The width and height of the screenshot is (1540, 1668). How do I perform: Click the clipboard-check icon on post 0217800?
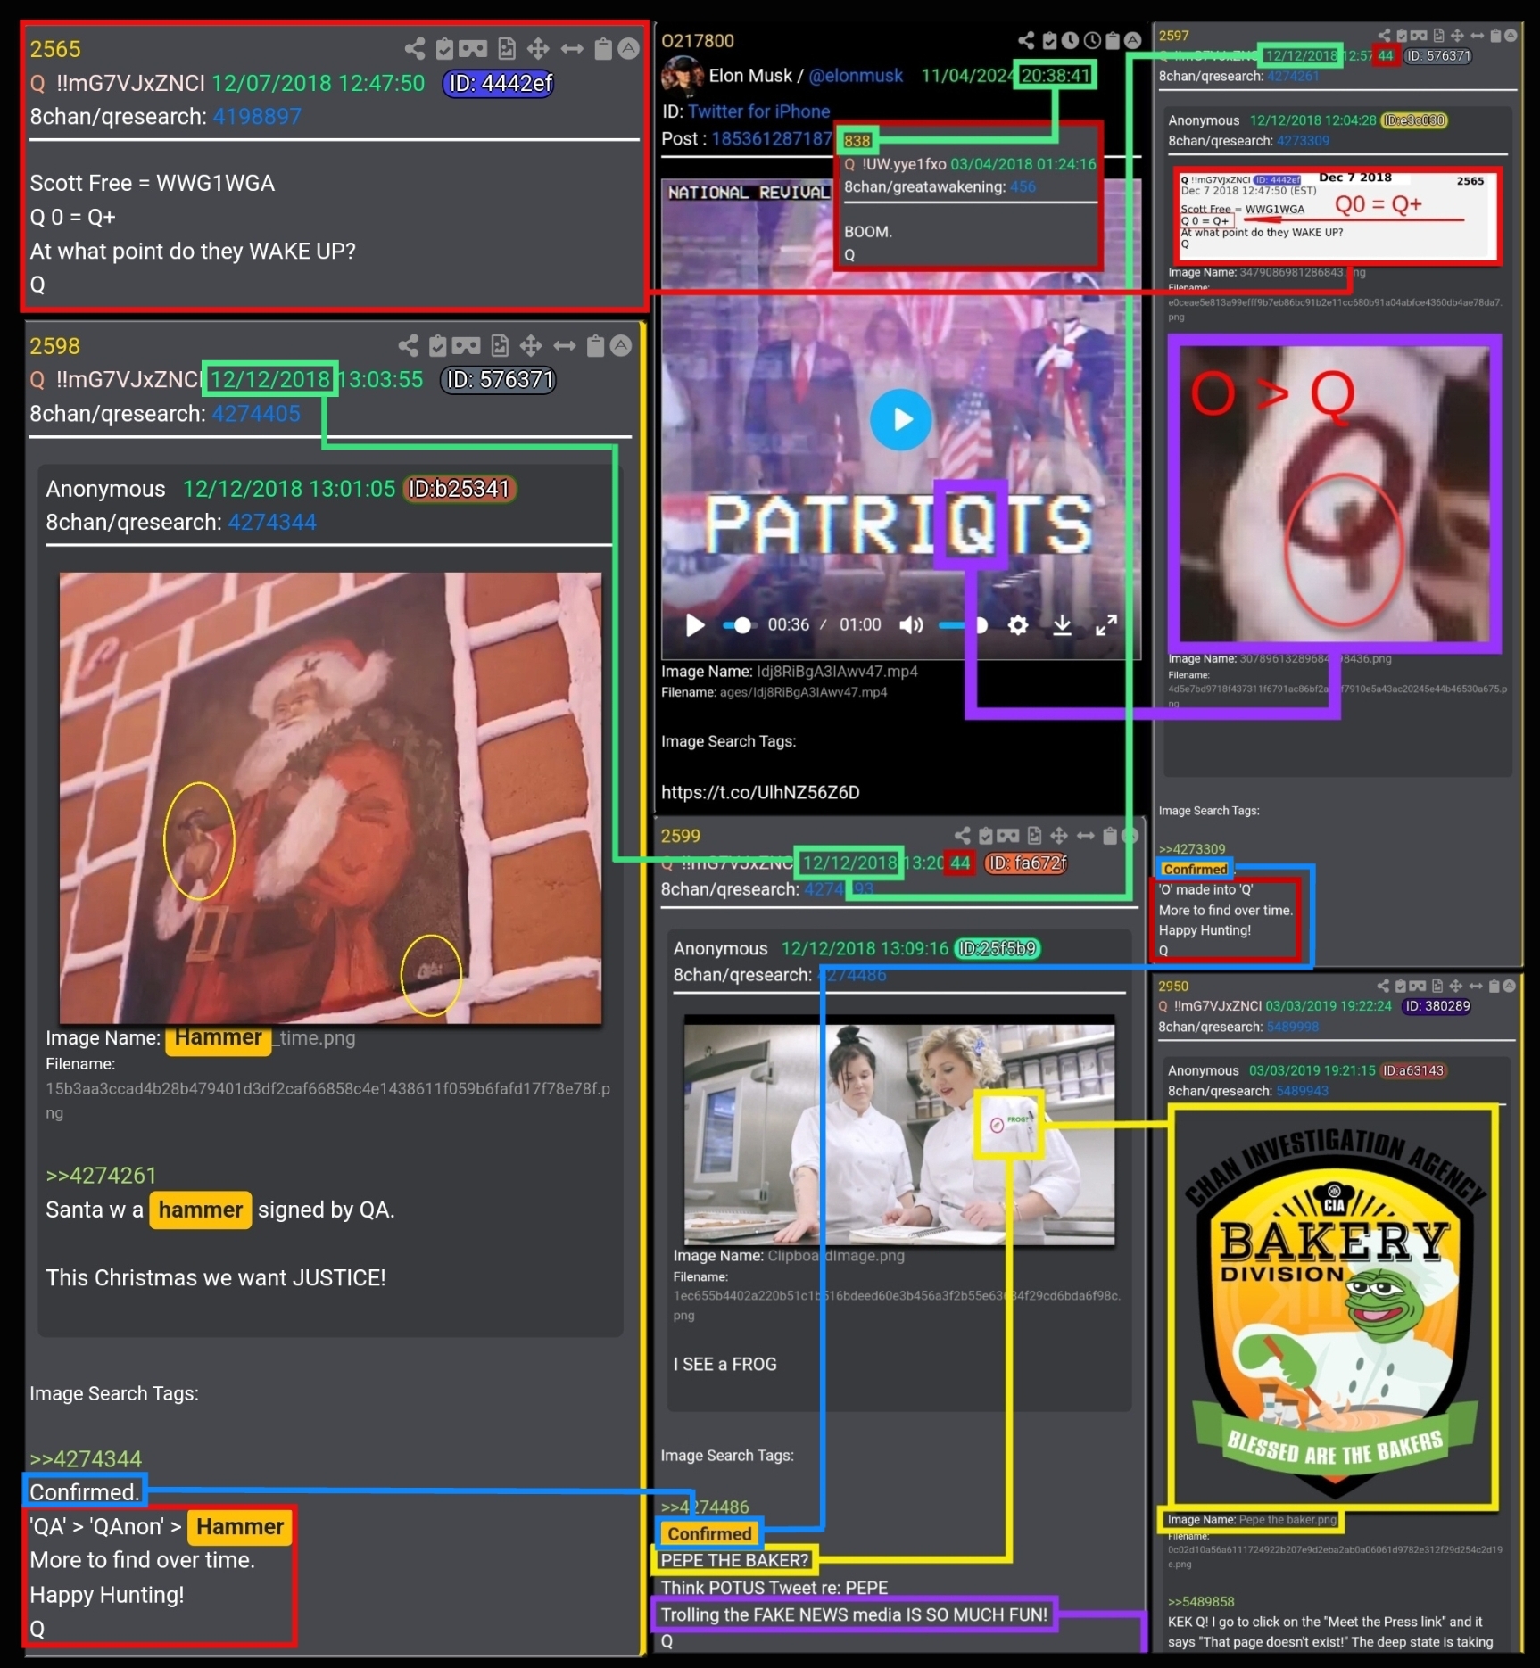click(1049, 41)
